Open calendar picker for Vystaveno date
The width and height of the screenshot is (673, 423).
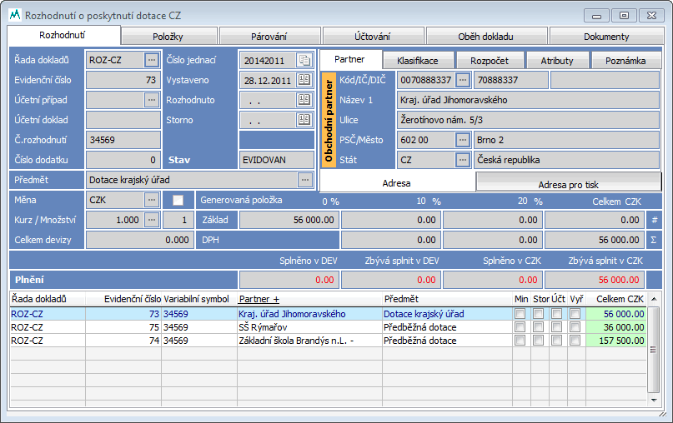[304, 80]
